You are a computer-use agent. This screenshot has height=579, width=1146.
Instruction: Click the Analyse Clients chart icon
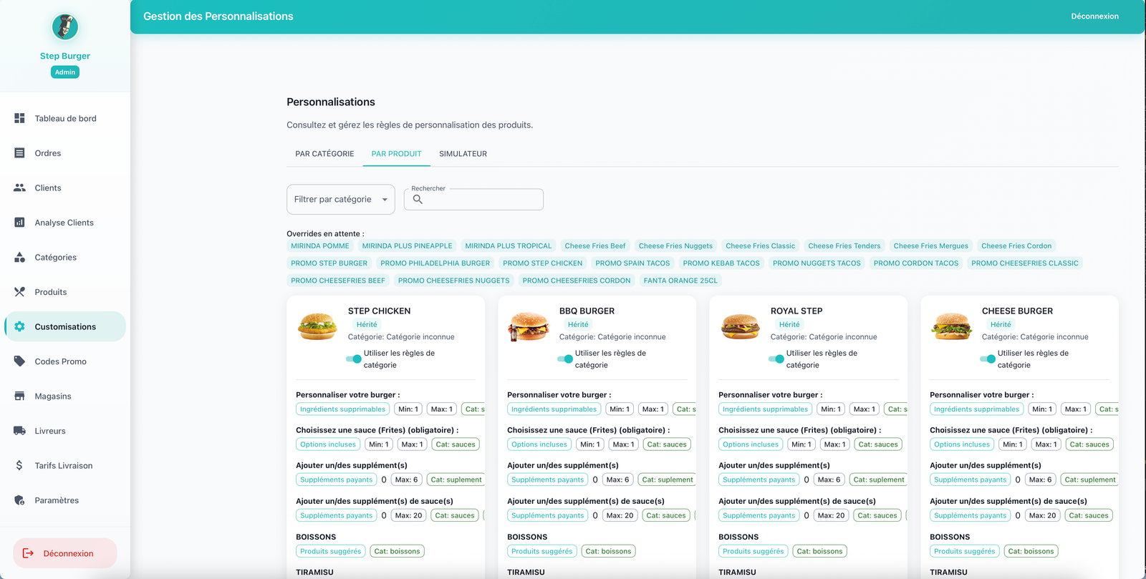point(19,223)
